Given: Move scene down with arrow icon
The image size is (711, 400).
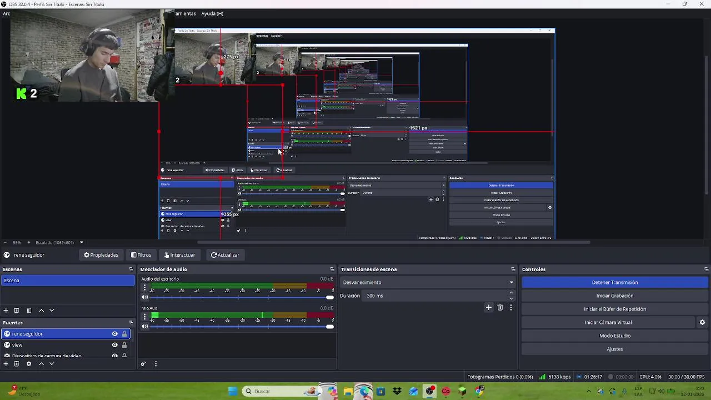Looking at the screenshot, I should (52, 311).
